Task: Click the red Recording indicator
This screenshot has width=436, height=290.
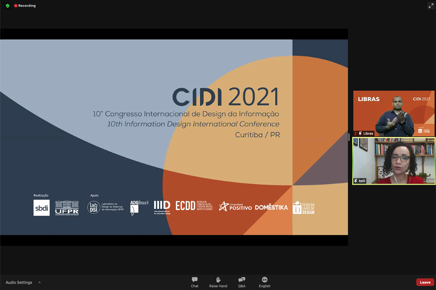Action: tap(25, 6)
